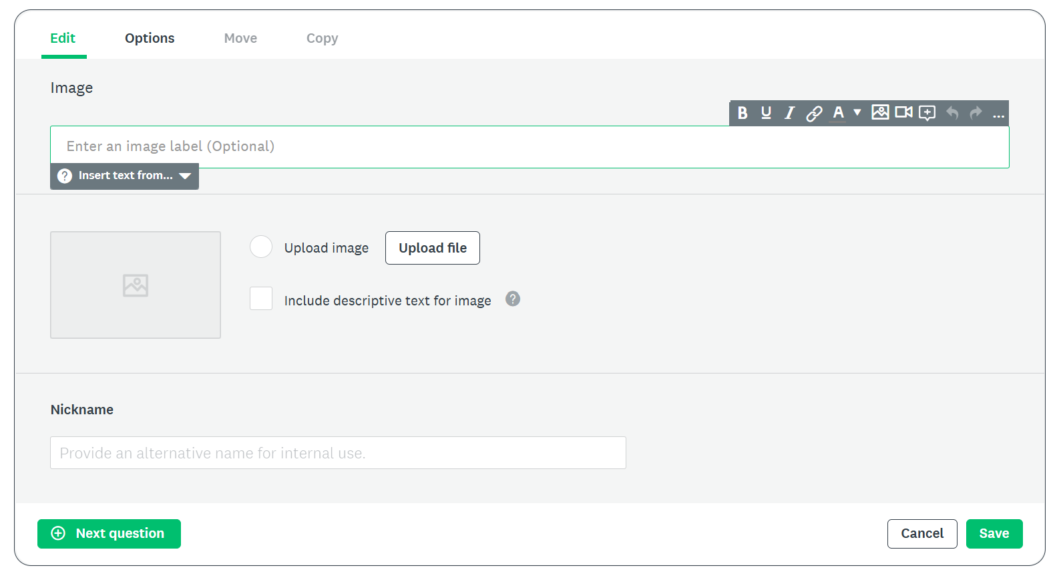Click the insert image toolbar icon
This screenshot has height=584, width=1055.
coord(880,112)
